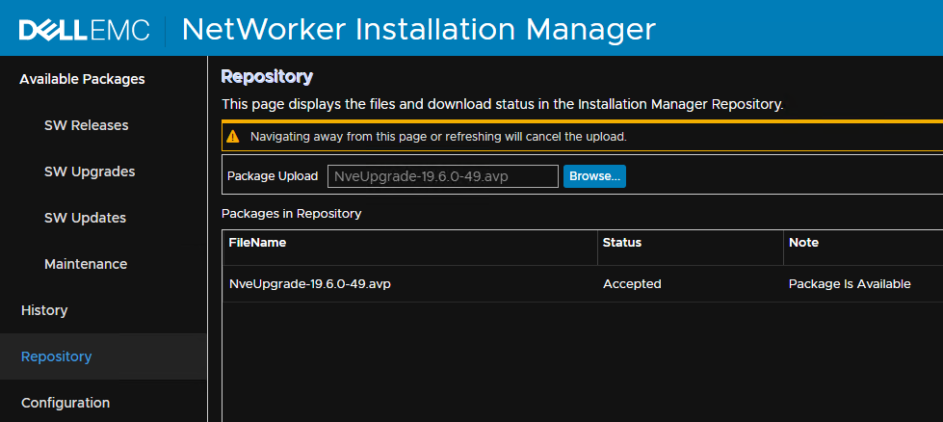The height and width of the screenshot is (422, 943).
Task: Click the Package Is Available note
Action: pyautogui.click(x=850, y=284)
